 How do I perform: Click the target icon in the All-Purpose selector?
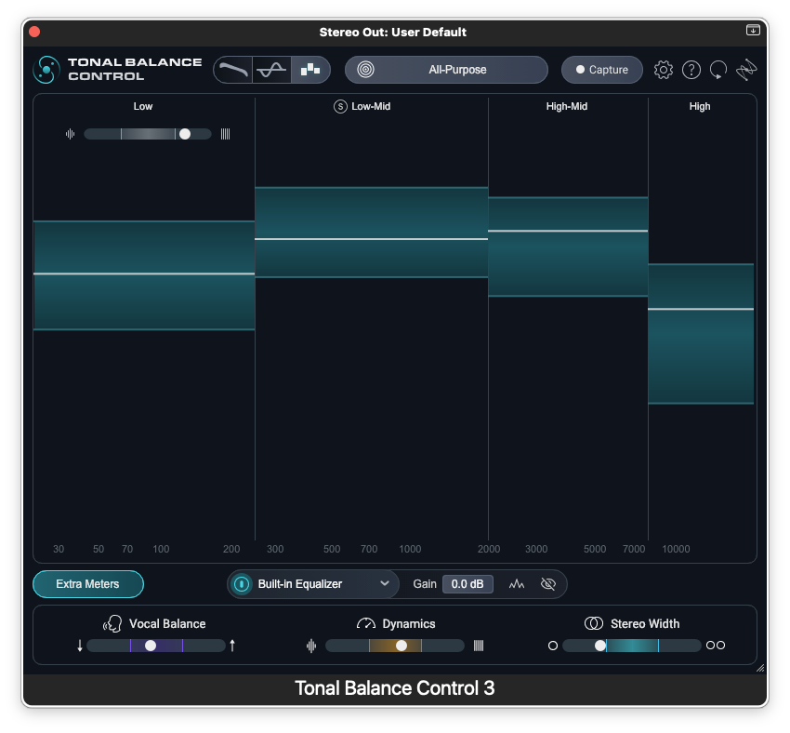point(366,70)
